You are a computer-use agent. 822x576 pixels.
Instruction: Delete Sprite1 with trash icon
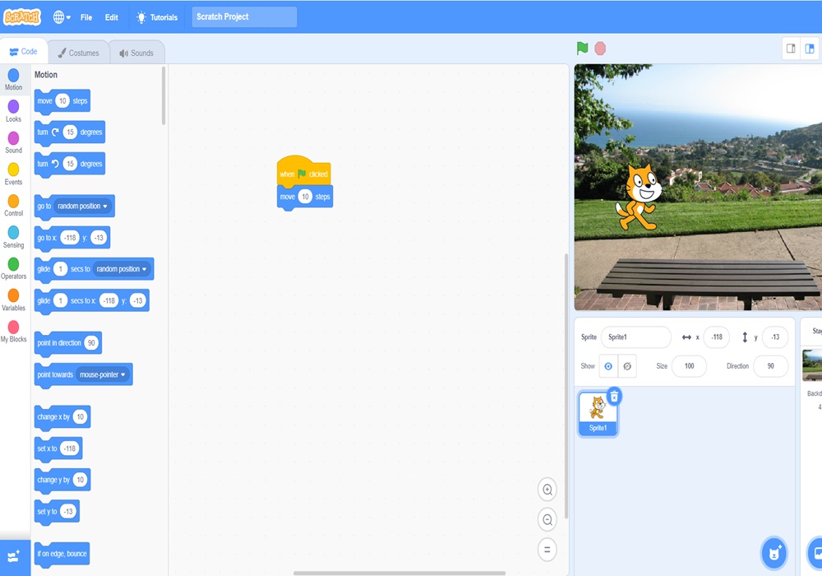pos(614,397)
